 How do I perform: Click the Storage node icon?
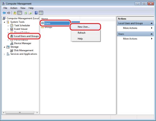tap(8, 47)
